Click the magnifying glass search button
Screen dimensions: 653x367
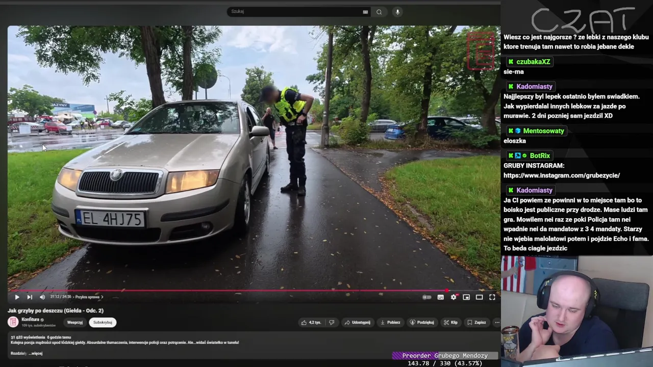[x=379, y=12]
